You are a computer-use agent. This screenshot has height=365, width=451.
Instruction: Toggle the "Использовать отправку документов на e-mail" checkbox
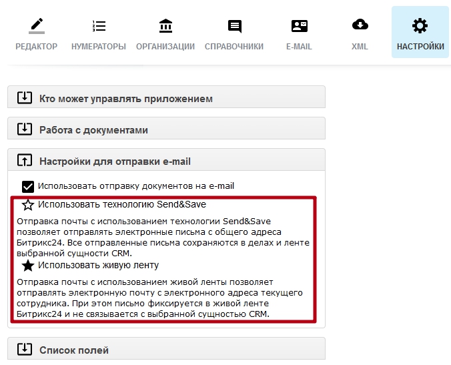click(x=28, y=186)
